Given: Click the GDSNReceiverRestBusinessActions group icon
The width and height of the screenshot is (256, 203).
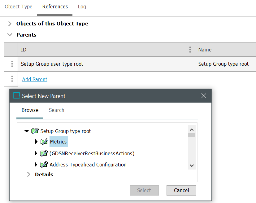Looking at the screenshot, I should (x=44, y=153).
